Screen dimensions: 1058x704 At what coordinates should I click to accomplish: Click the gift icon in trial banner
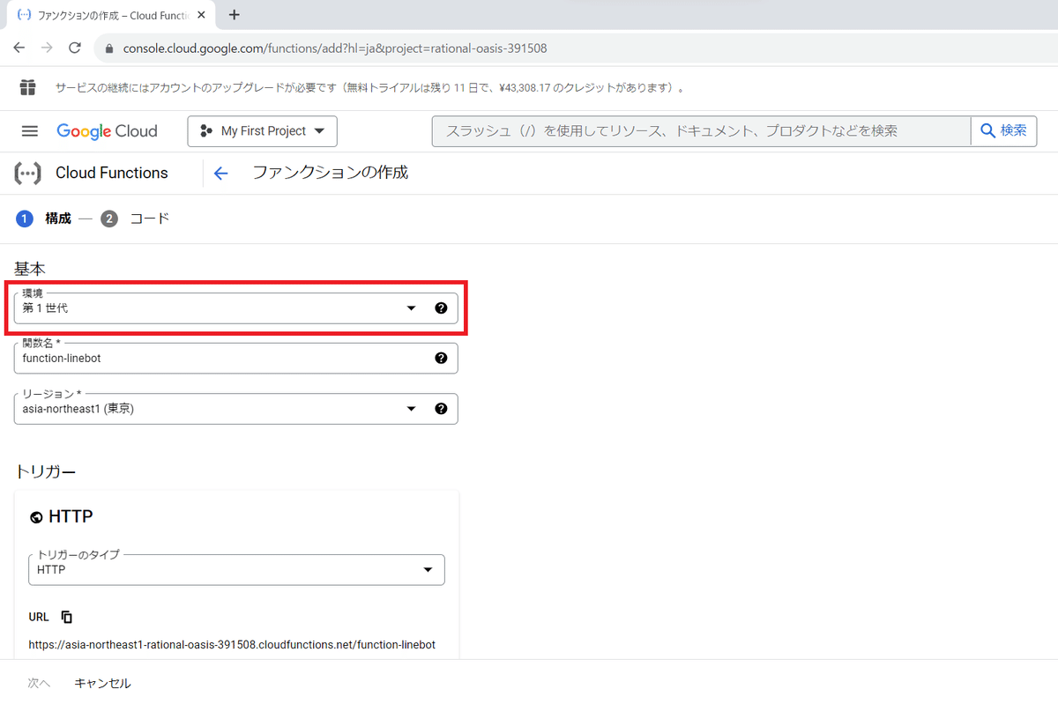click(x=28, y=87)
